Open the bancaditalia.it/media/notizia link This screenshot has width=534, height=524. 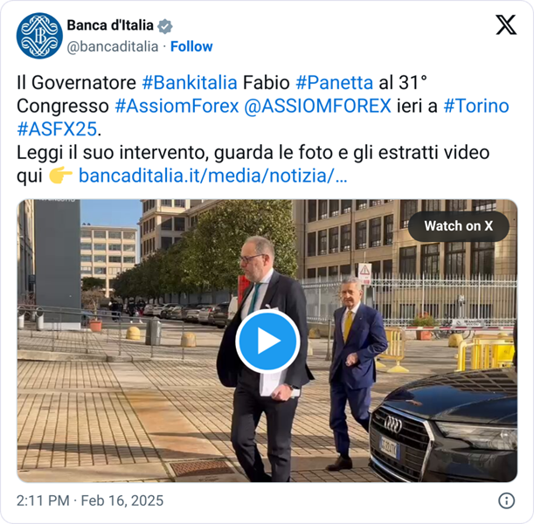click(213, 176)
